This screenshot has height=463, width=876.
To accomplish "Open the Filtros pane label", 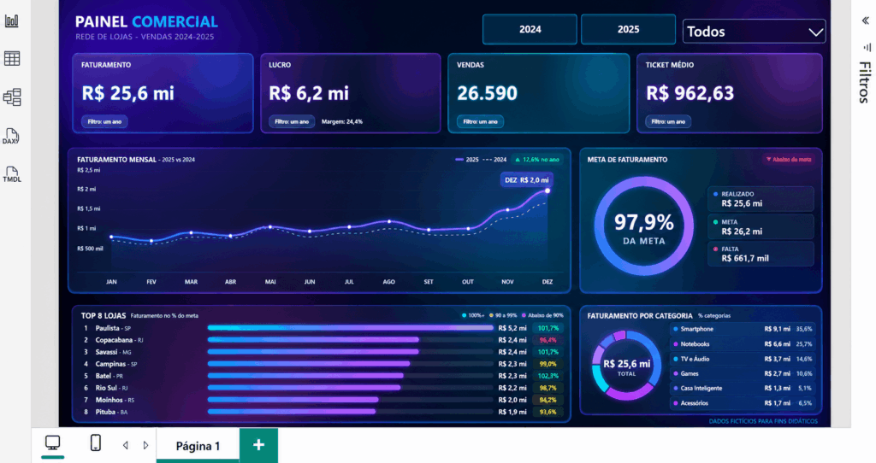I will 864,82.
